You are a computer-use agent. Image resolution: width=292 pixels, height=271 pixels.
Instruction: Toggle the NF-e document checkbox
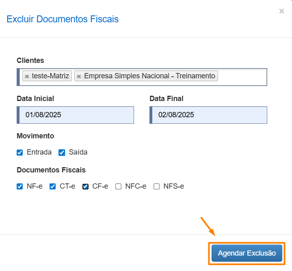pyautogui.click(x=20, y=187)
